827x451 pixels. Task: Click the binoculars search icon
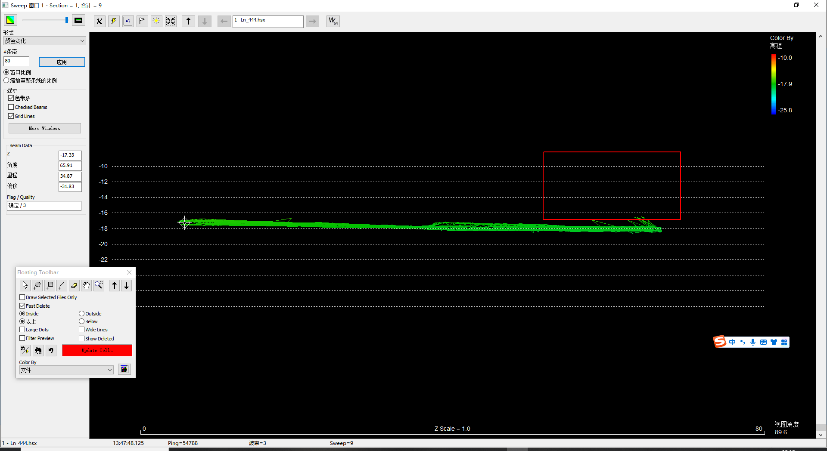[38, 350]
